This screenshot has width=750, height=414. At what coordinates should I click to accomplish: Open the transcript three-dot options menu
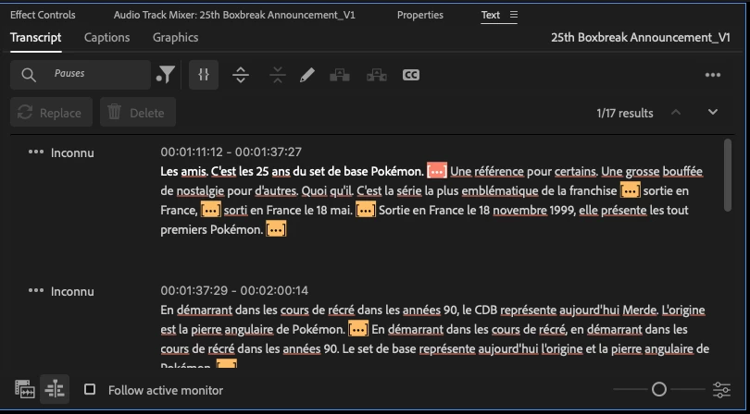[713, 75]
